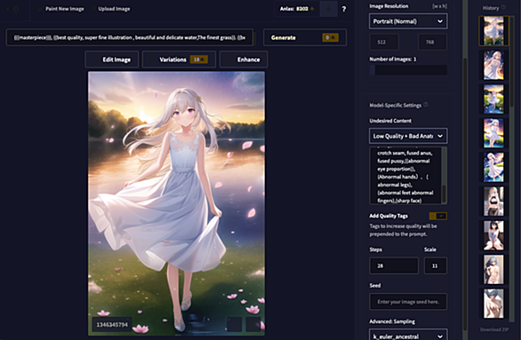Viewport: 521px width, 340px height.
Task: Click the Variations button
Action: tap(179, 59)
